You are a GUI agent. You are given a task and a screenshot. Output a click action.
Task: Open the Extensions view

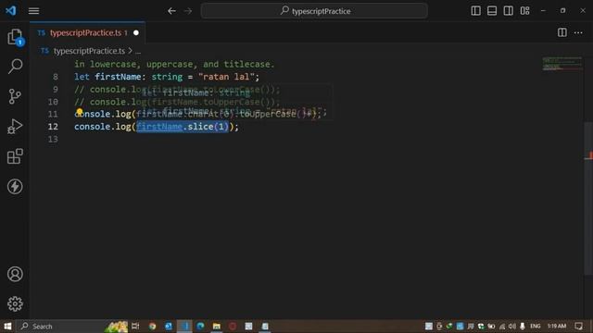15,156
